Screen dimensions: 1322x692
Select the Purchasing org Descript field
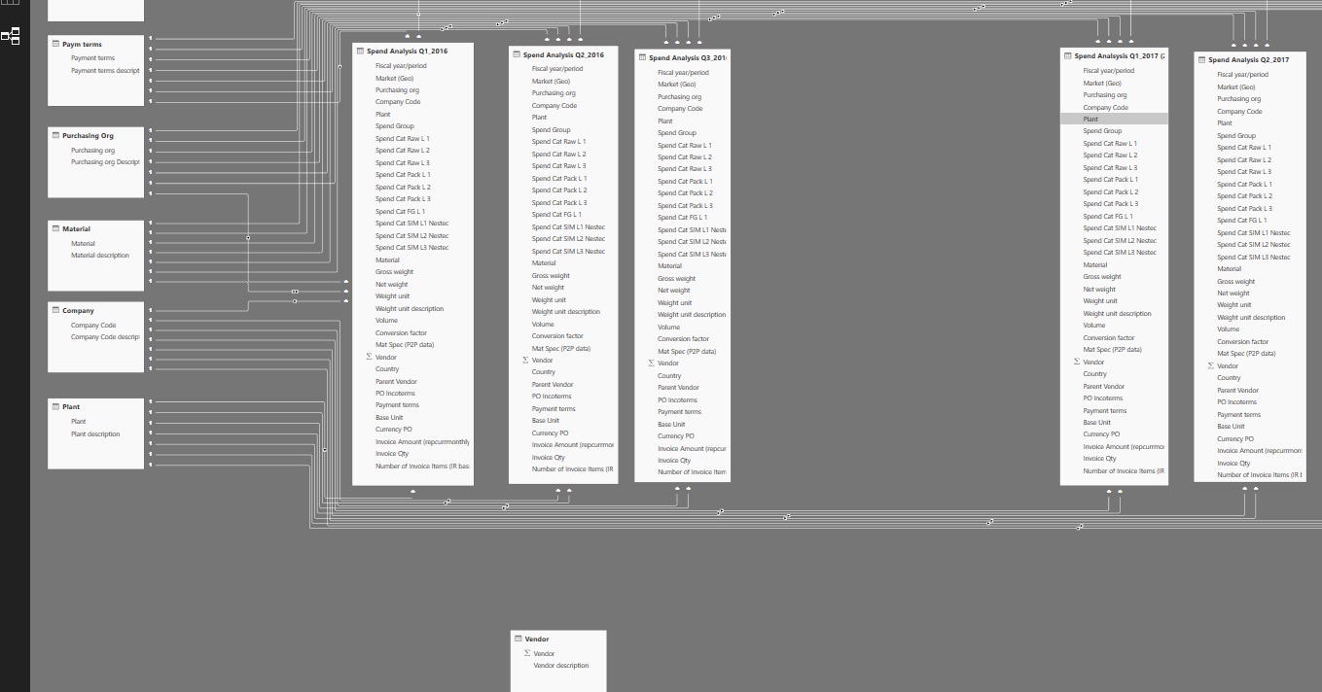(105, 162)
